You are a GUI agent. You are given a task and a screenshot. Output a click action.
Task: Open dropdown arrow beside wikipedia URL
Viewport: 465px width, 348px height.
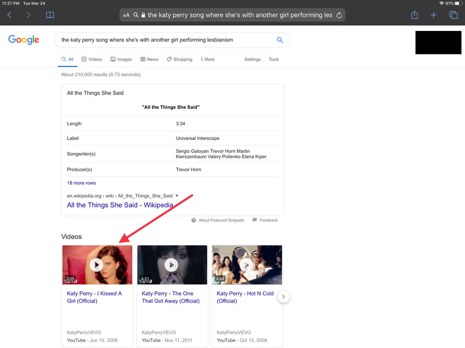pos(177,196)
